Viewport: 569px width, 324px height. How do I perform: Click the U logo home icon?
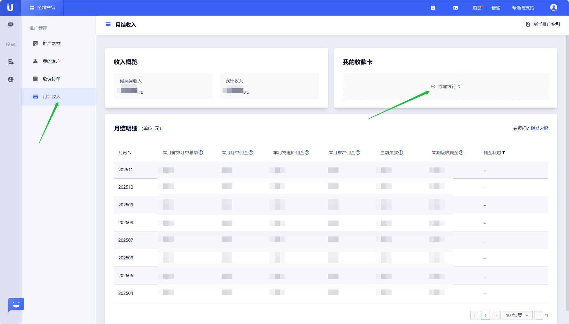click(10, 8)
